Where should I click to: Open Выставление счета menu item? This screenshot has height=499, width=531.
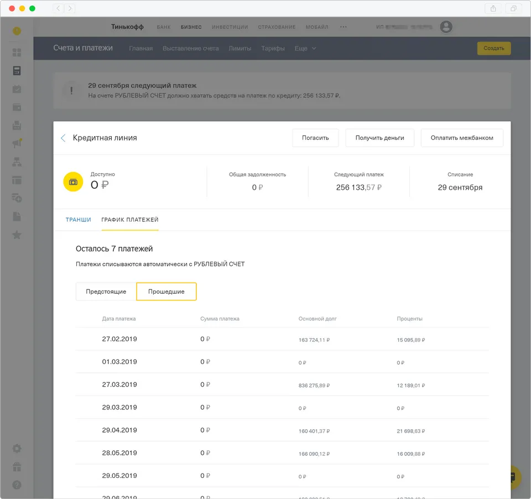(191, 49)
